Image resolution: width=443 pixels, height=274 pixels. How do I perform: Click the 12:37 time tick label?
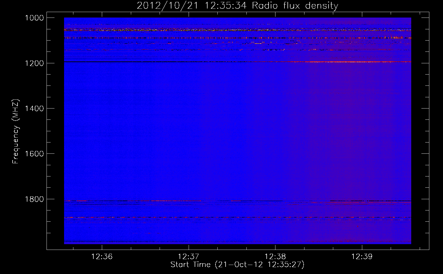[x=188, y=257]
